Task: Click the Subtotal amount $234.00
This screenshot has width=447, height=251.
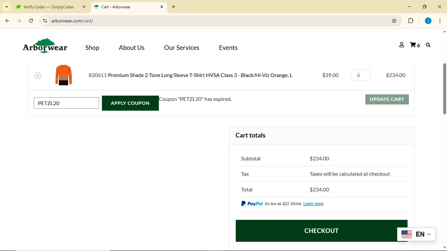Action: pyautogui.click(x=319, y=158)
